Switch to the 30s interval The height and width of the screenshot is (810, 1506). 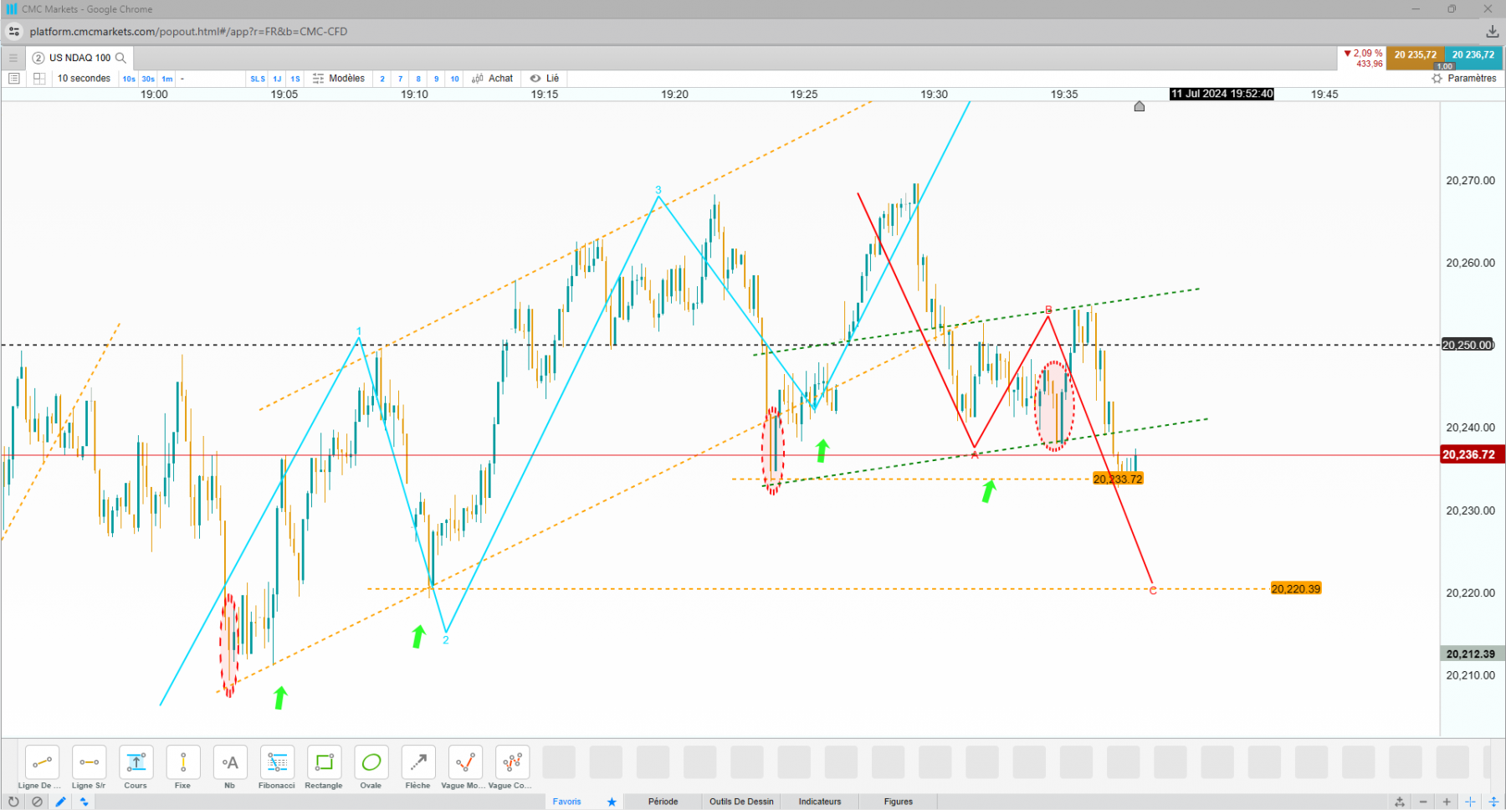coord(148,79)
